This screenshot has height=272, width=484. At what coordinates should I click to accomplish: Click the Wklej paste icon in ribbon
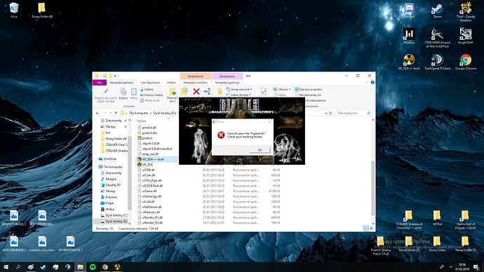tap(133, 93)
